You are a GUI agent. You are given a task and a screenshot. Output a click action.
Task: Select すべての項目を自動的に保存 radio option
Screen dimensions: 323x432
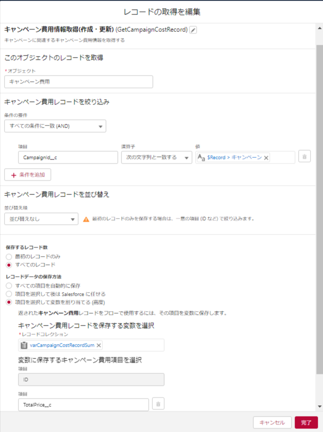click(x=8, y=285)
